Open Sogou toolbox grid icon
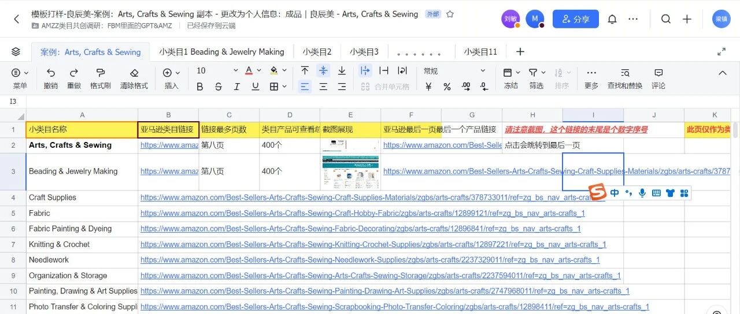 (x=684, y=193)
